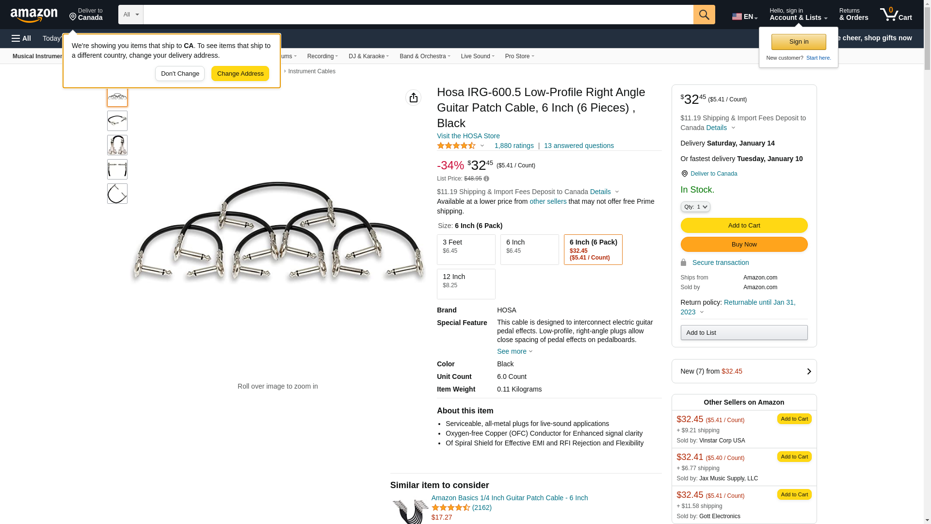
Task: Select the third product thumbnail image
Action: [x=117, y=145]
